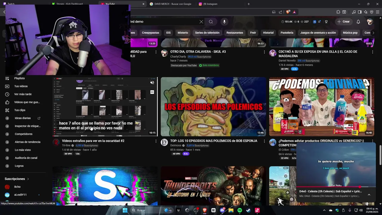Open browser extensions puzzle icon
The image size is (382, 215).
[338, 12]
